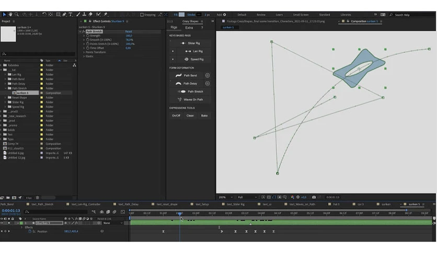
Task: Click the composition flowchart icon in Project panel
Action: 74,65
